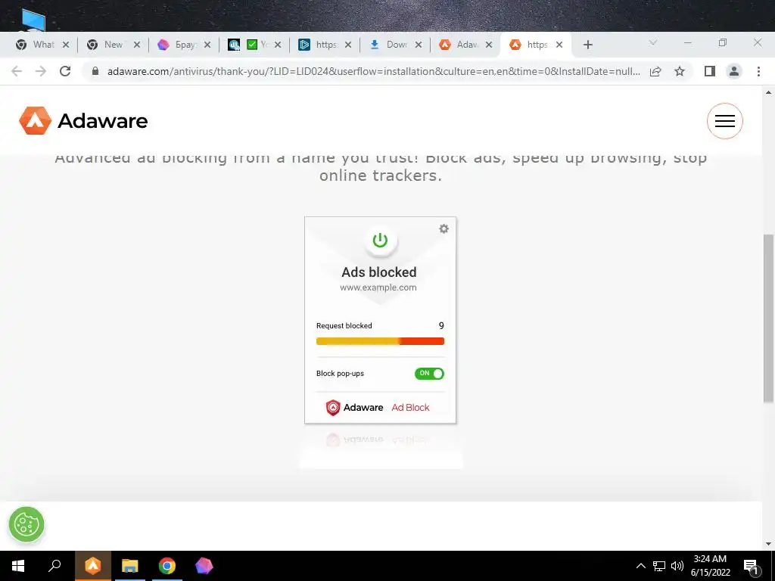Image resolution: width=775 pixels, height=581 pixels.
Task: Go back to the previous page
Action: coord(17,72)
